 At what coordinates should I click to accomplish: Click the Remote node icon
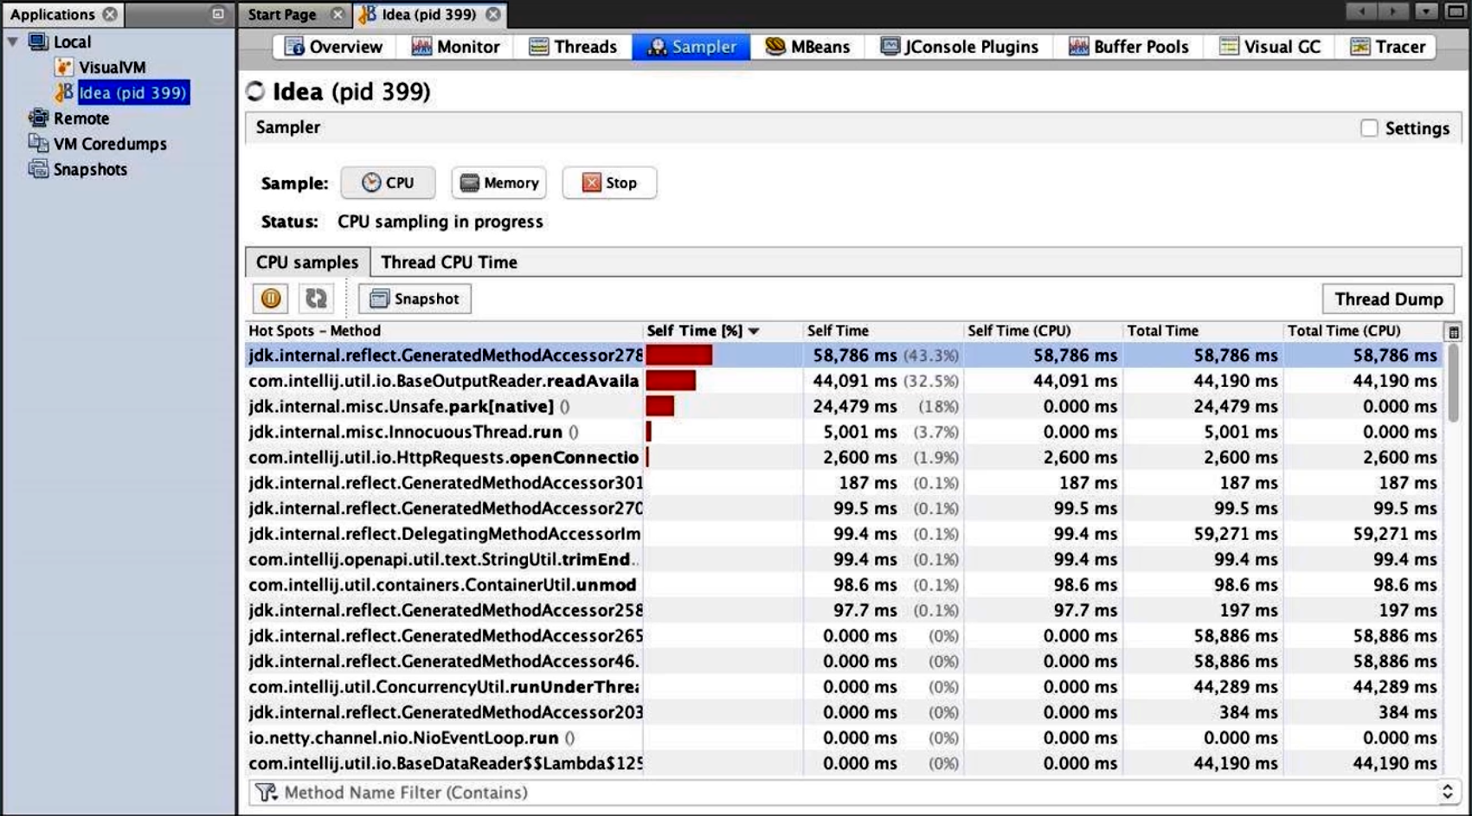[x=38, y=119]
